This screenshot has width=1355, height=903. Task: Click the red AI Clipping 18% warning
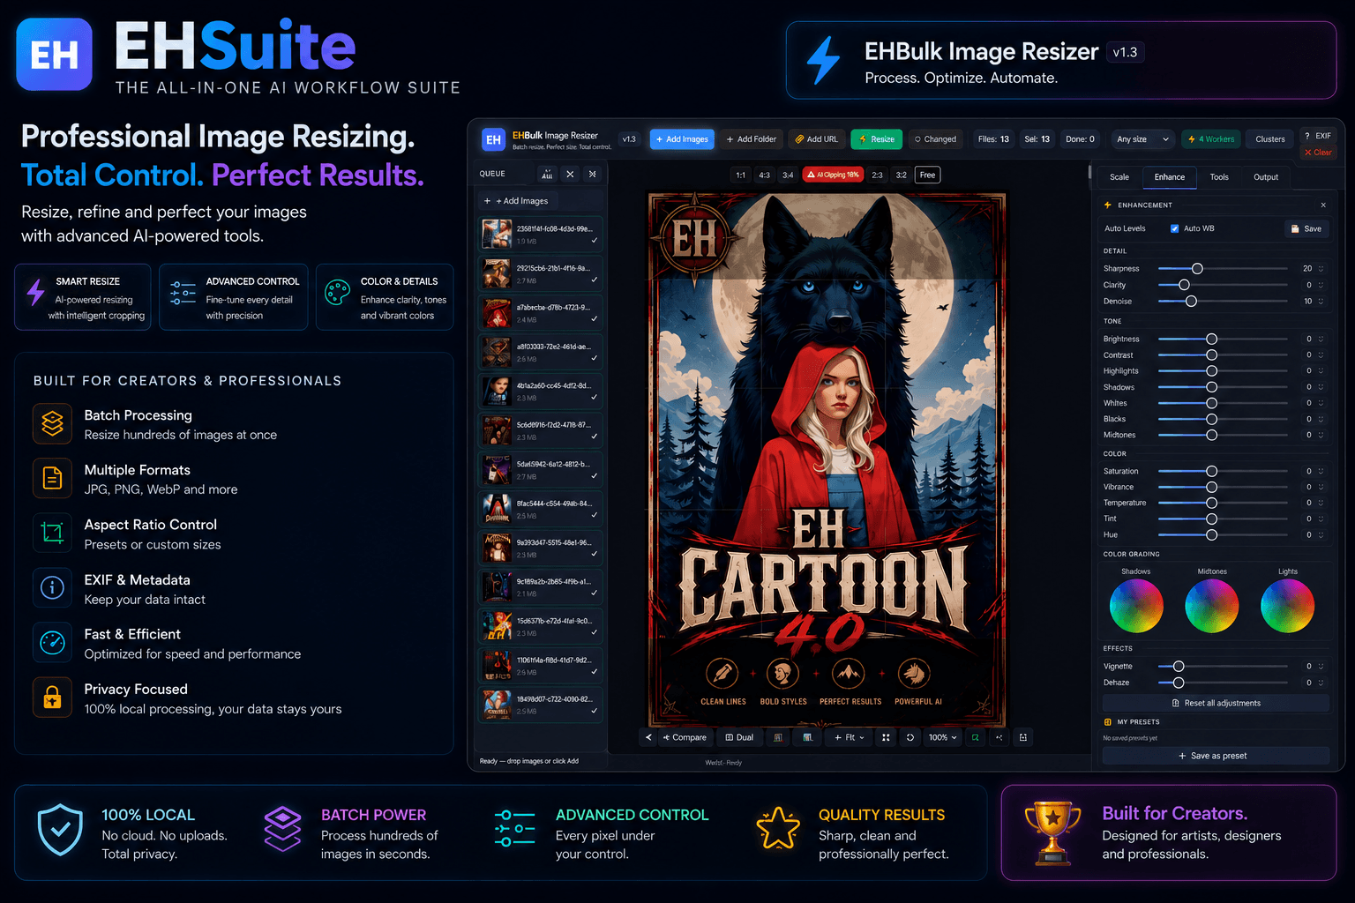833,175
